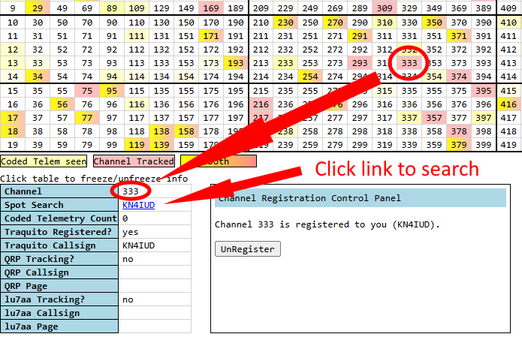Image resolution: width=522 pixels, height=337 pixels.
Task: Click channel 410 cell at right edge
Action: pyautogui.click(x=508, y=23)
